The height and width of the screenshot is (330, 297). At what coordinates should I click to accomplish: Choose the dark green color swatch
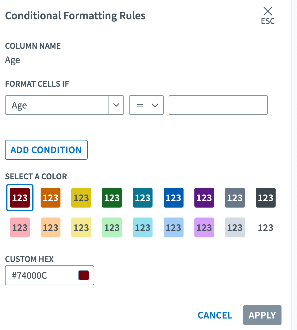pos(112,198)
